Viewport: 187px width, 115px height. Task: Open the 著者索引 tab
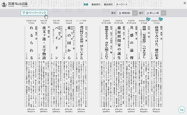[96, 5]
